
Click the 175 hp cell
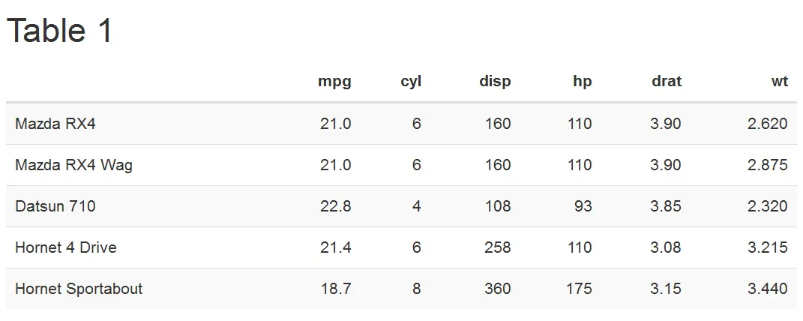point(580,289)
